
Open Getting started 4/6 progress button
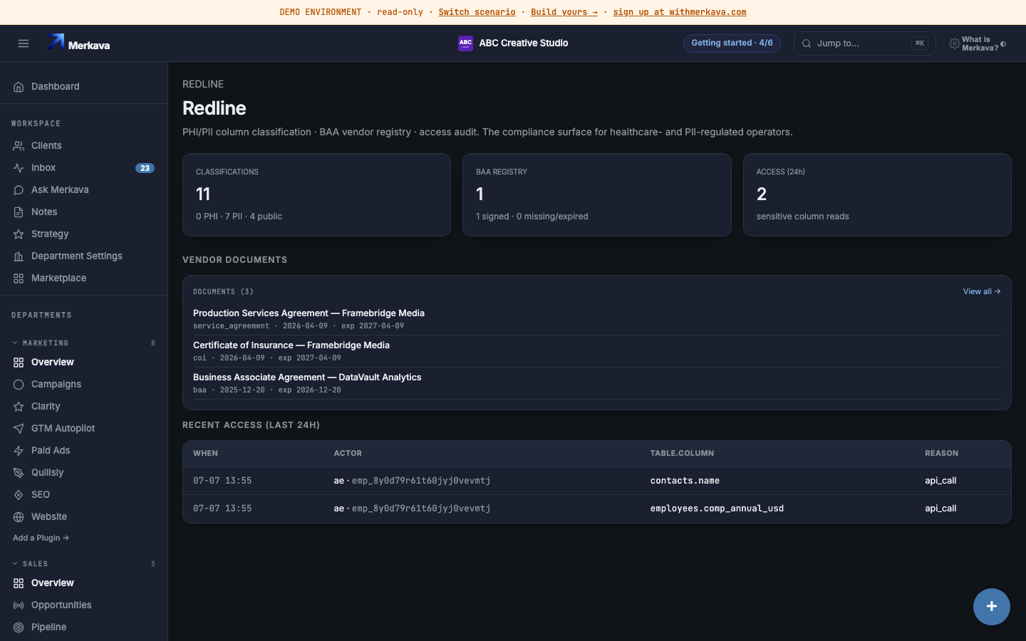732,43
